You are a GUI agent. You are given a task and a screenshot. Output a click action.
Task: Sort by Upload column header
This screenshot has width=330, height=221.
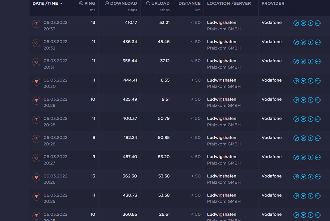pyautogui.click(x=158, y=3)
